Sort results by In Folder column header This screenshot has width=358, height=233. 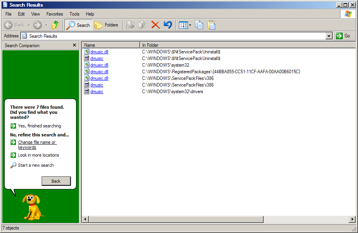(x=248, y=45)
